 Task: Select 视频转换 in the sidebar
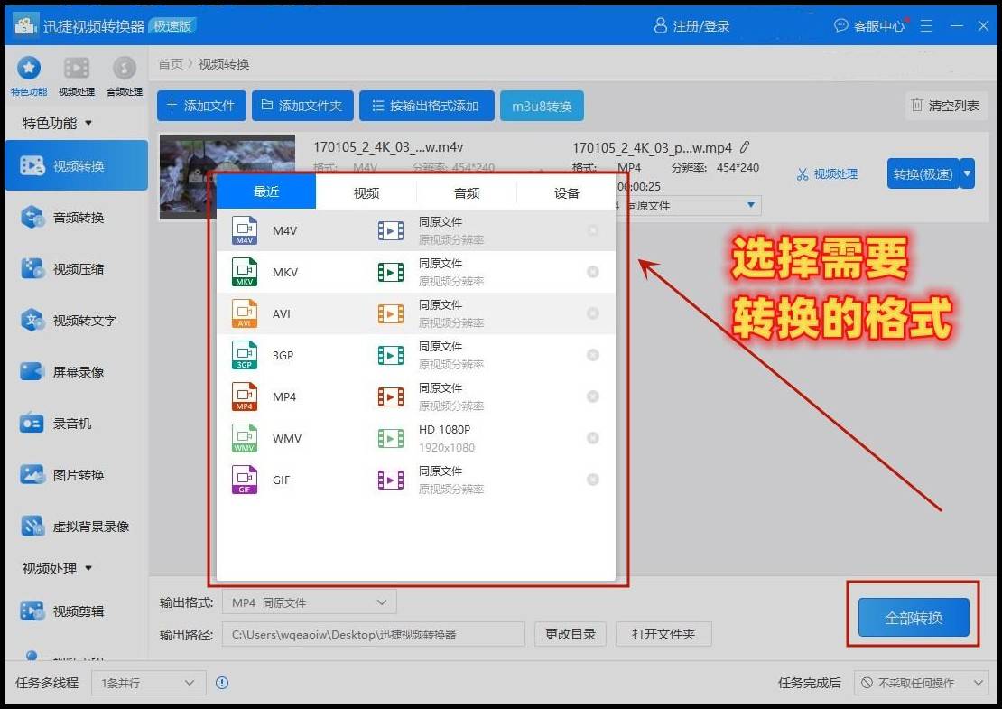(76, 165)
